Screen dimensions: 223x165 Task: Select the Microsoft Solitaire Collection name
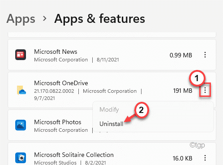[x=74, y=155]
